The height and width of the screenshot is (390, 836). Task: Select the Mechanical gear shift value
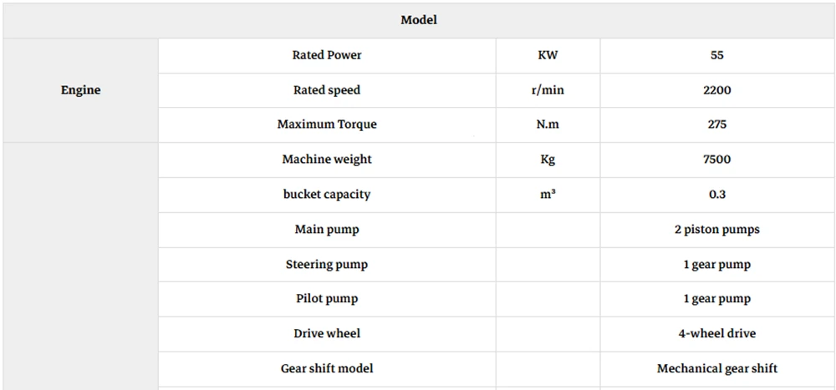coord(717,368)
